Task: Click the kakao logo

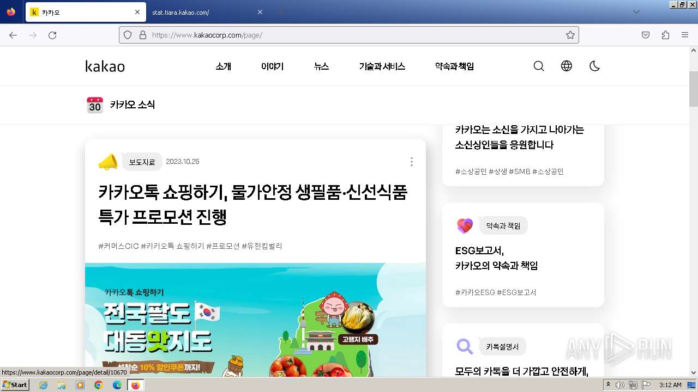Action: click(105, 66)
